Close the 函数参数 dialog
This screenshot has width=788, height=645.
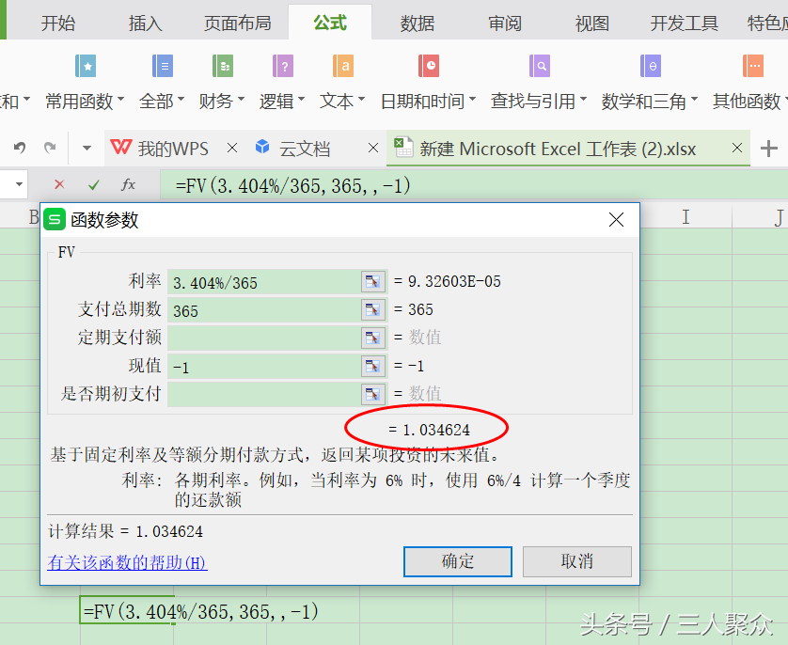(616, 219)
